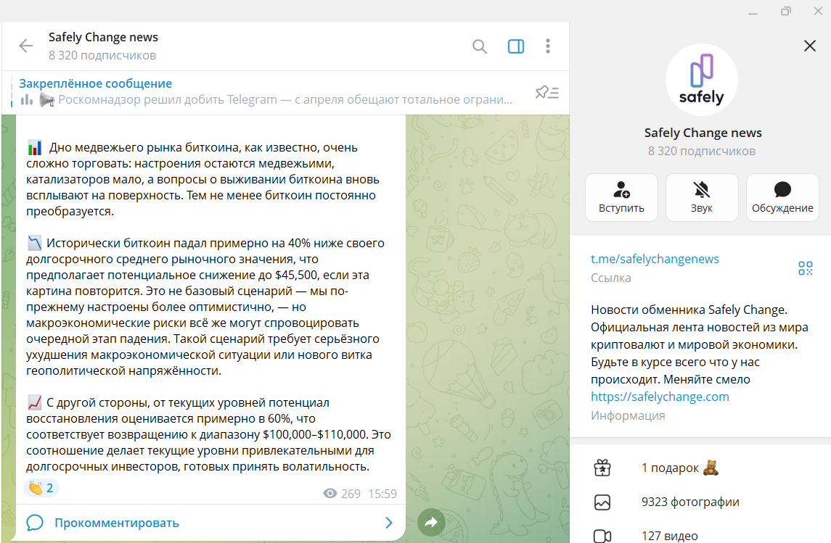Click Safely Change news name in info panel

(703, 133)
